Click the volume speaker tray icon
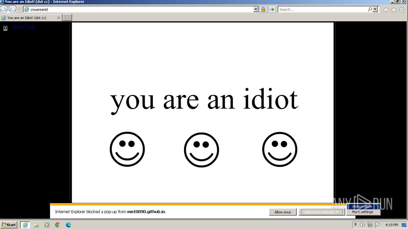Image resolution: width=408 pixels, height=229 pixels. pyautogui.click(x=362, y=225)
